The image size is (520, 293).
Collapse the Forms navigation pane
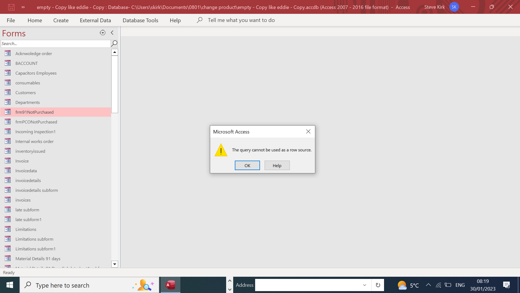pyautogui.click(x=112, y=33)
